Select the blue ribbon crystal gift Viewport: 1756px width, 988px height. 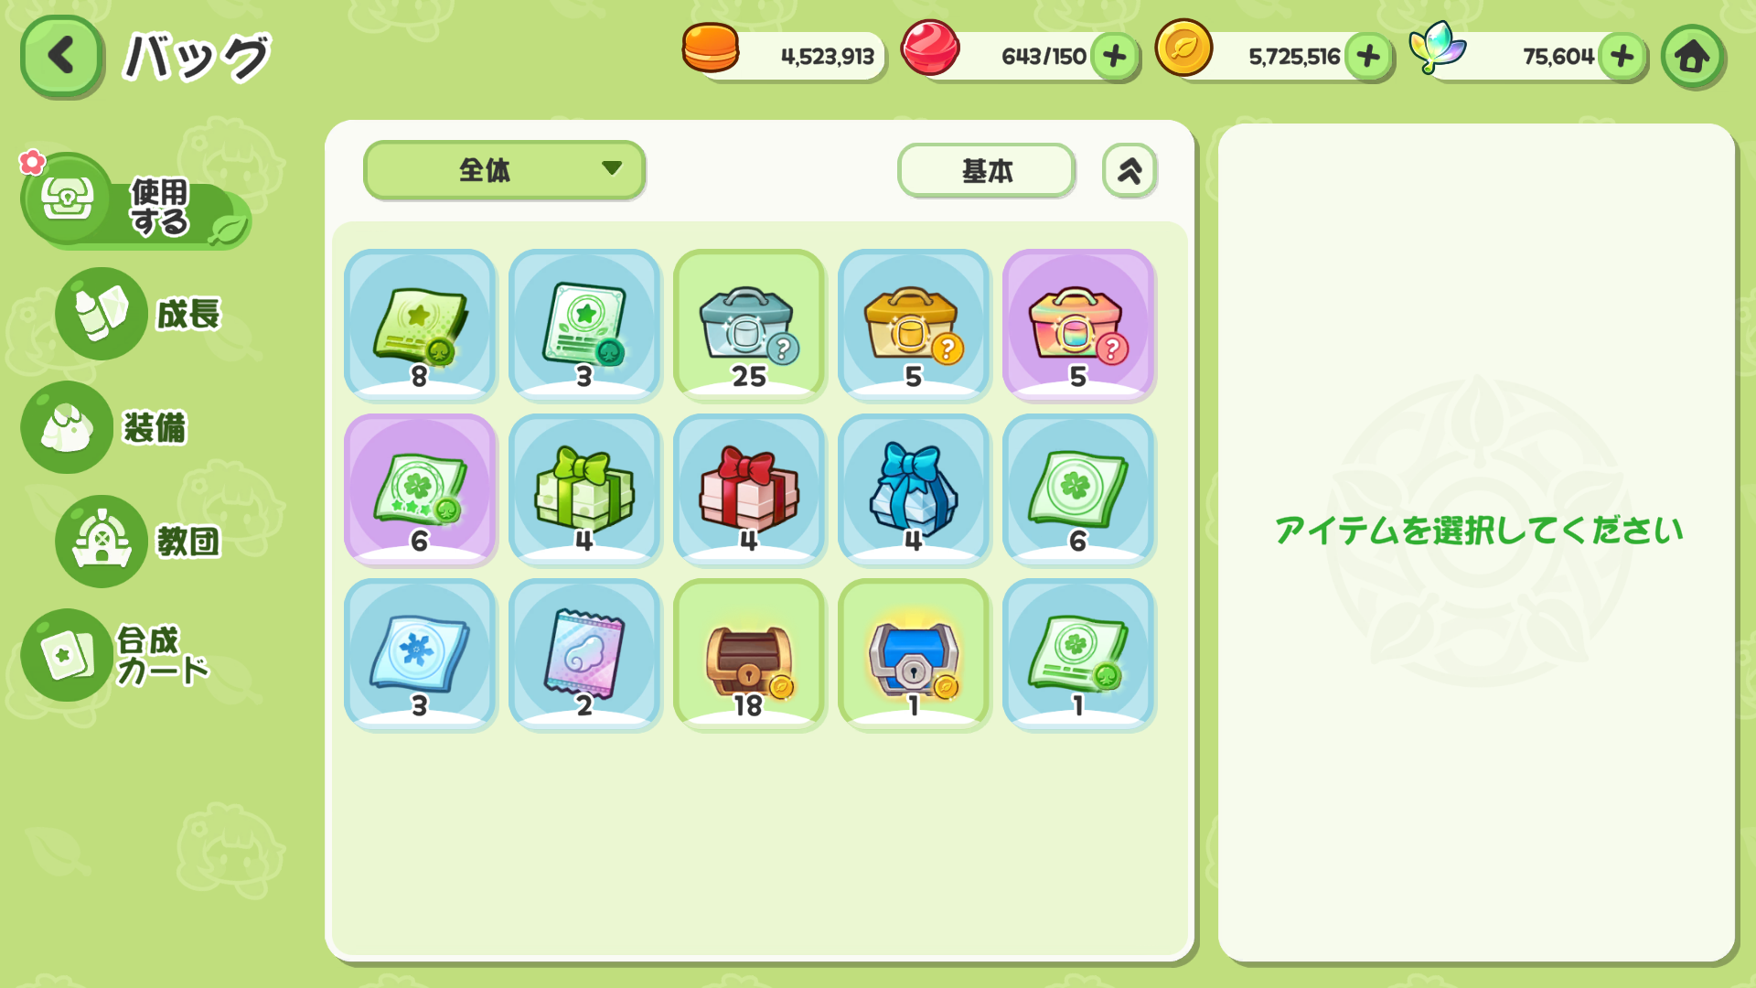coord(914,489)
